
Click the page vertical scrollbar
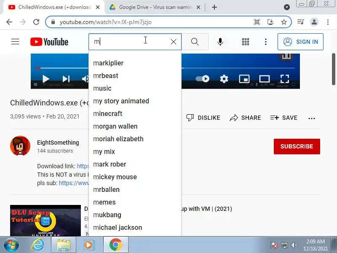[333, 69]
